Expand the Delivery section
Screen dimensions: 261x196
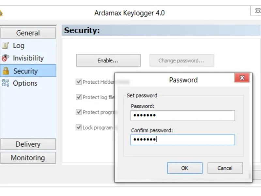pyautogui.click(x=28, y=144)
